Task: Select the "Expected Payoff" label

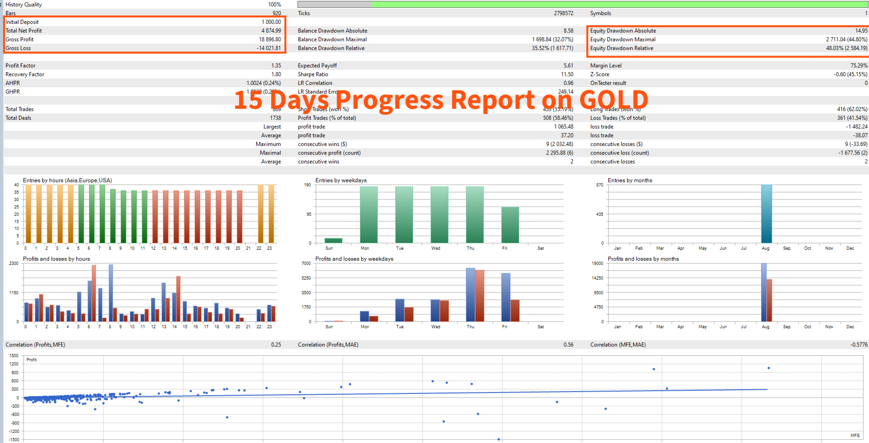Action: click(x=317, y=66)
